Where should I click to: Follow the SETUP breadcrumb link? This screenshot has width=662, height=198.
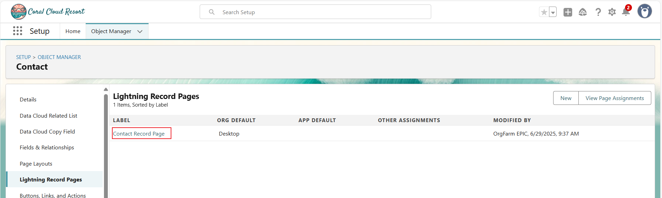(x=23, y=57)
